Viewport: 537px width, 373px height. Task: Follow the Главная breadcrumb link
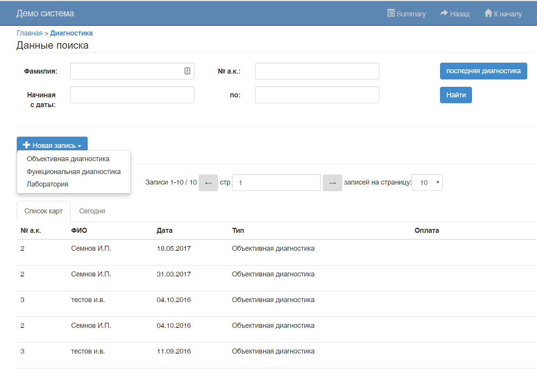tap(30, 33)
